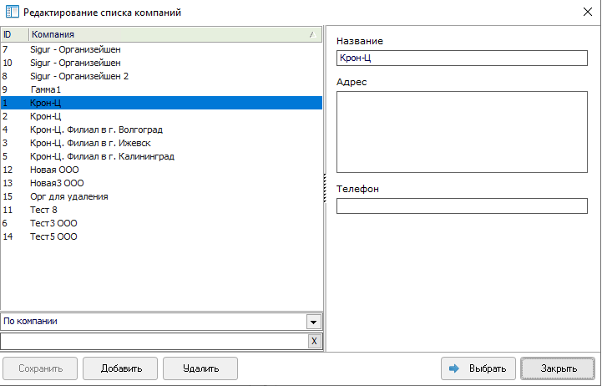This screenshot has height=386, width=602.
Task: Focus the Адрес text area
Action: pyautogui.click(x=462, y=132)
